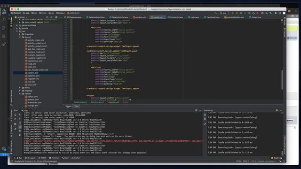Open the TODO tool window button
Image resolution: width=301 pixels, height=169 pixels.
[x=42, y=158]
